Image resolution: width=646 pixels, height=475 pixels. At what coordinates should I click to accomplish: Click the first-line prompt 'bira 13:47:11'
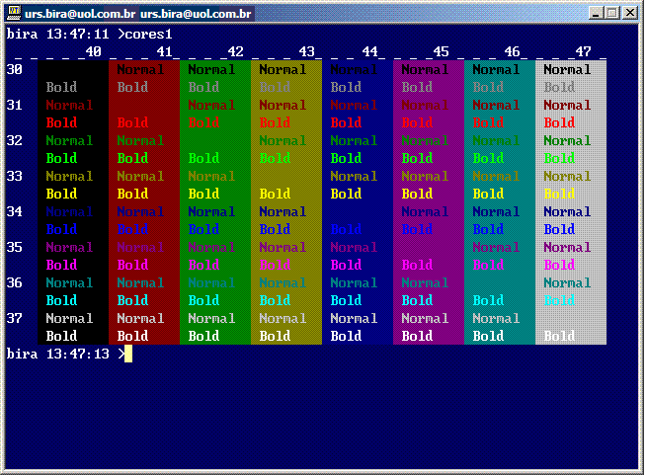tap(57, 34)
